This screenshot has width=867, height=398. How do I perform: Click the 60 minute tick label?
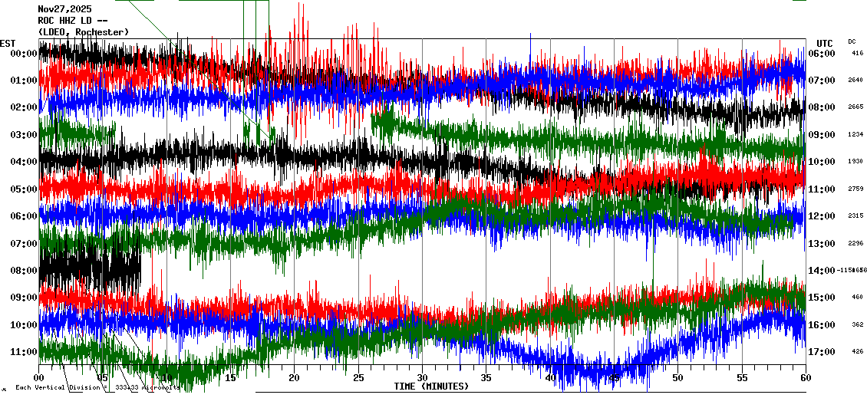(x=805, y=378)
